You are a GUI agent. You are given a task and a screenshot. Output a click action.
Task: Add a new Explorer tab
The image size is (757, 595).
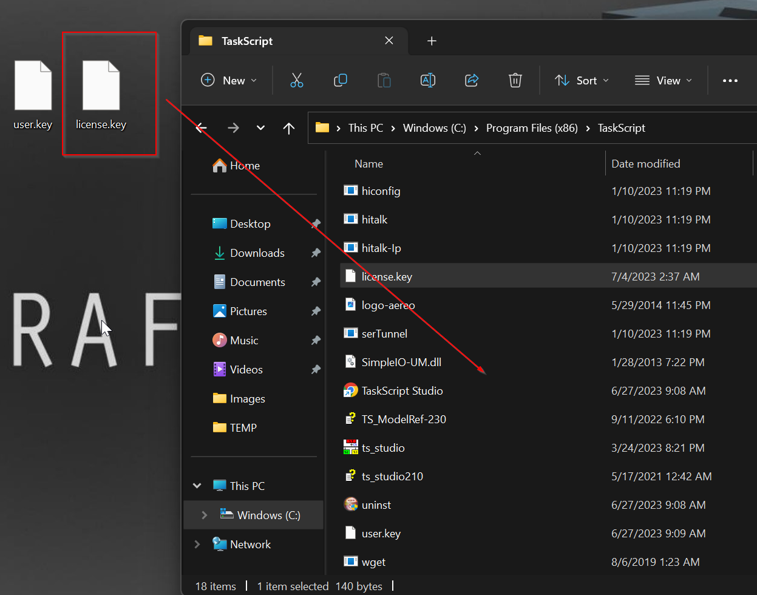432,41
